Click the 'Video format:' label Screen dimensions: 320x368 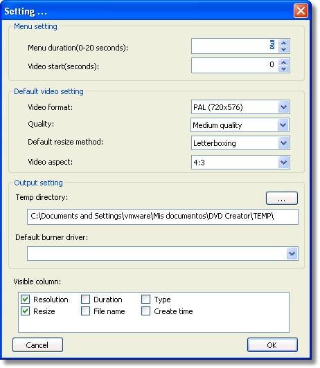[x=51, y=107]
